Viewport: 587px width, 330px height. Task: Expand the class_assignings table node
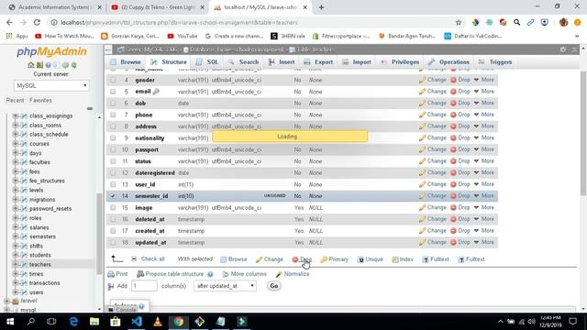16,116
